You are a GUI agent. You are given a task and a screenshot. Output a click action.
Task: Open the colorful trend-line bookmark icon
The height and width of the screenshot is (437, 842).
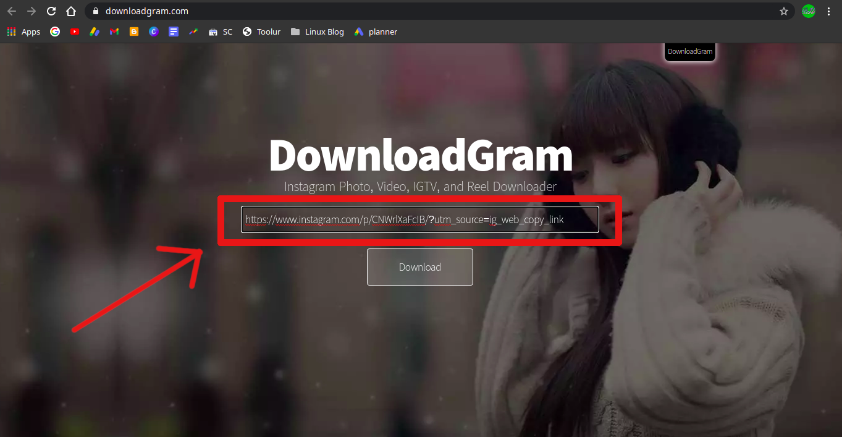pyautogui.click(x=193, y=32)
